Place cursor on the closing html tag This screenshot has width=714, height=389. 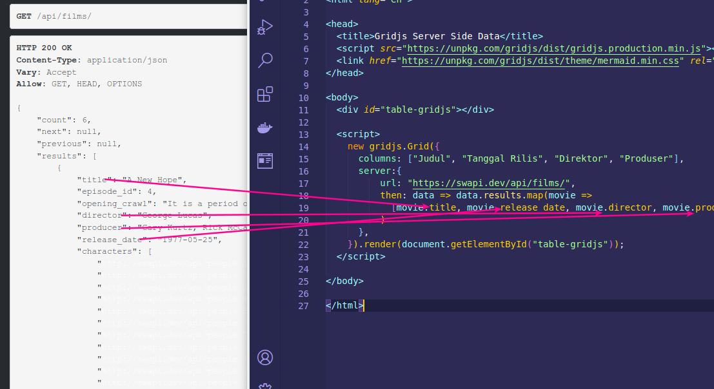[345, 306]
